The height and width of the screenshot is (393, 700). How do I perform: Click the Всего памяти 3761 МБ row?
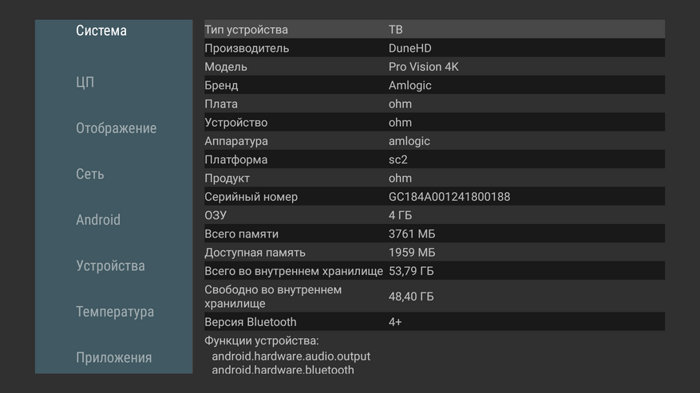pos(434,234)
